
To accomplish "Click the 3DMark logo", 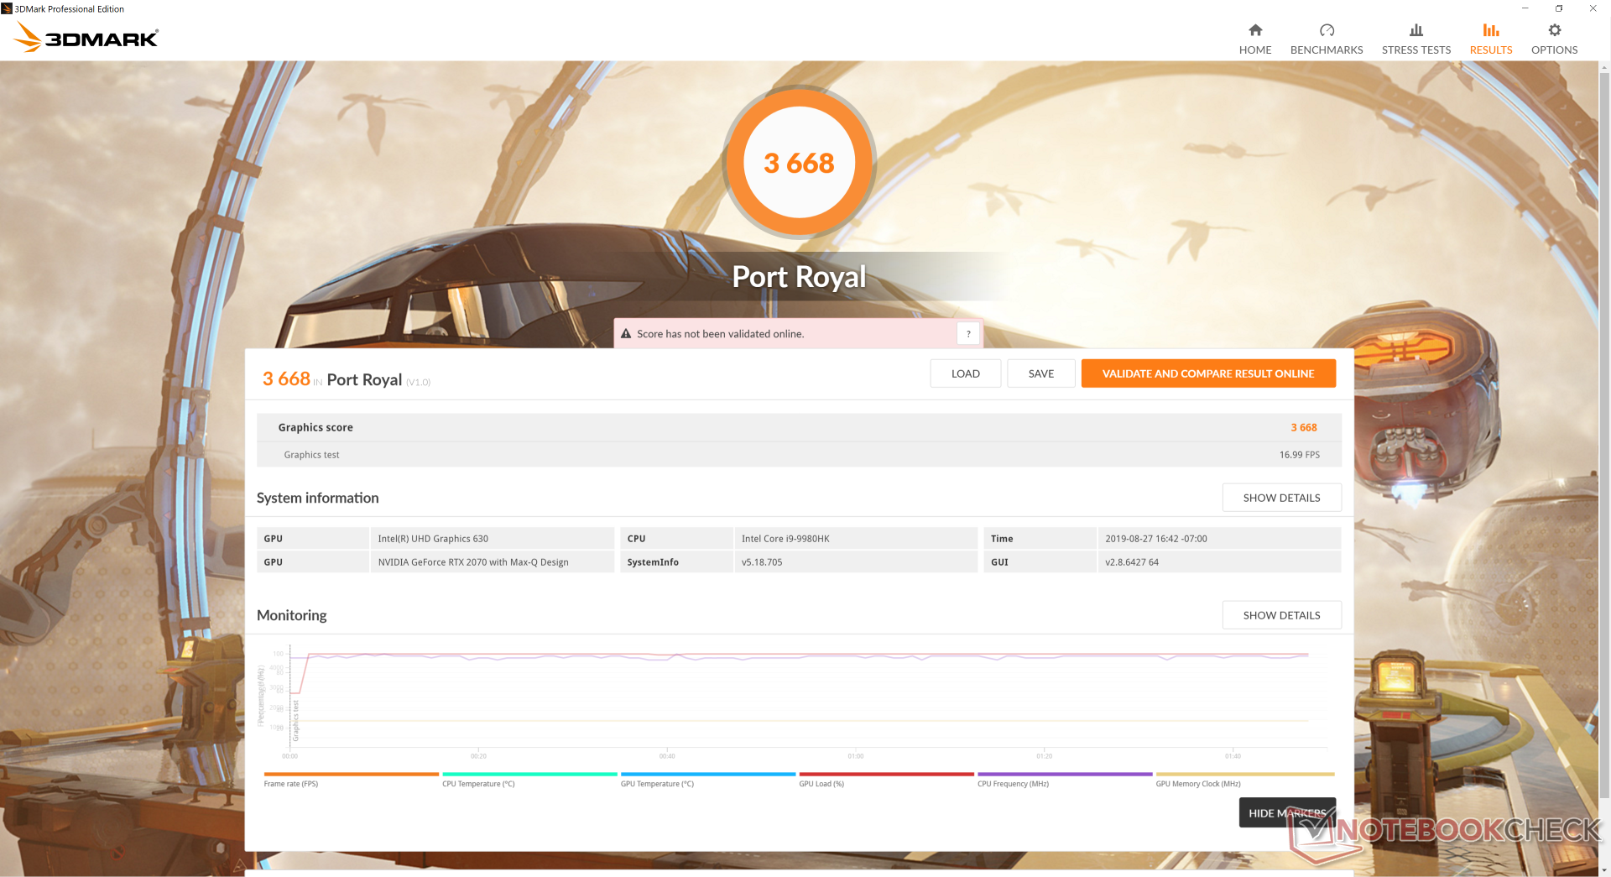I will (x=86, y=37).
